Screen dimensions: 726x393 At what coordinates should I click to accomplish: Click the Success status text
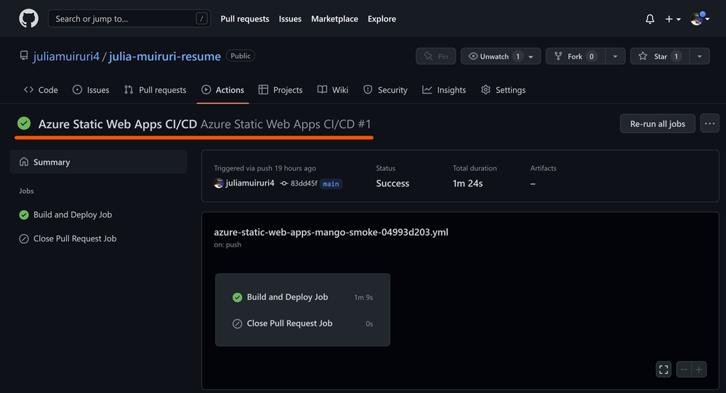392,183
